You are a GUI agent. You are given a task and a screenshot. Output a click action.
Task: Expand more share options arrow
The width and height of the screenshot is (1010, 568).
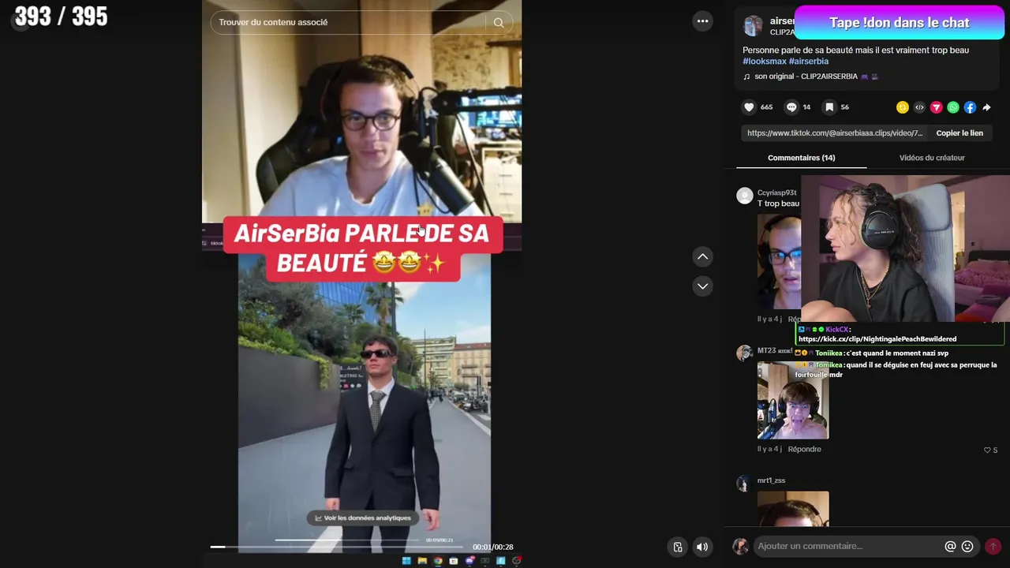[986, 107]
